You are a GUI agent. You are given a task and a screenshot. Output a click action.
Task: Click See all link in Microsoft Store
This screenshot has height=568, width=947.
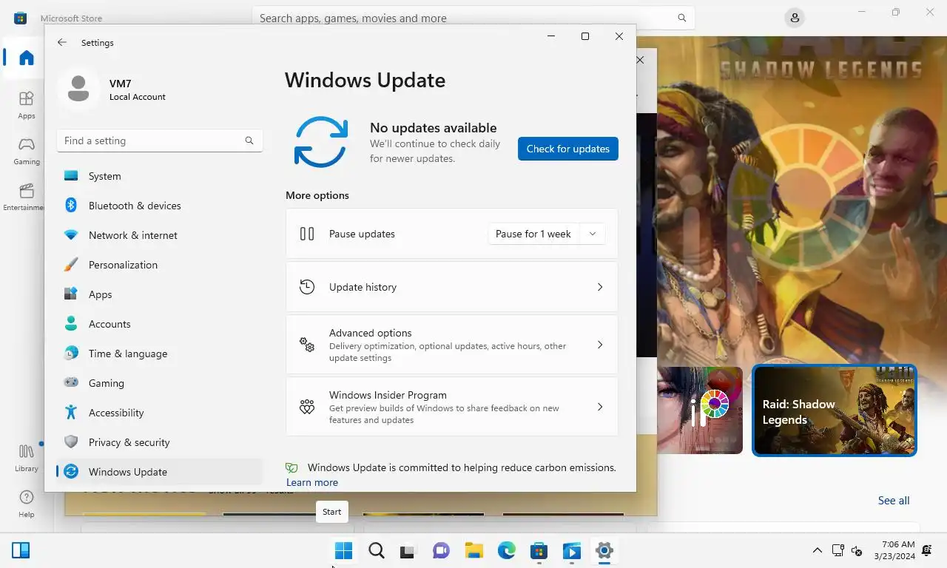(894, 501)
